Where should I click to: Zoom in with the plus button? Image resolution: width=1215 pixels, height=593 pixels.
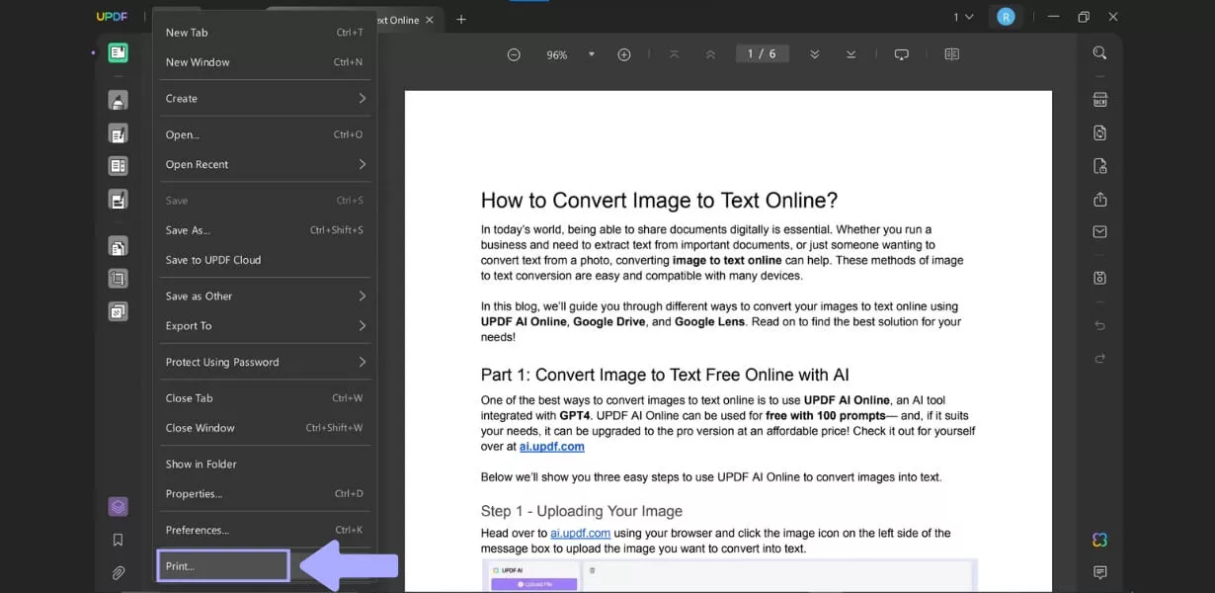(624, 54)
